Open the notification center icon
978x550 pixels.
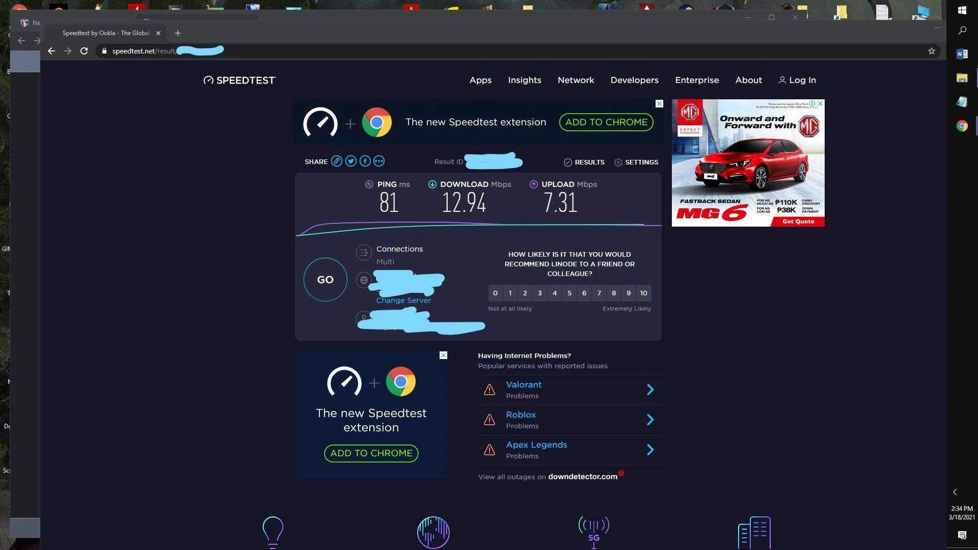pyautogui.click(x=962, y=535)
